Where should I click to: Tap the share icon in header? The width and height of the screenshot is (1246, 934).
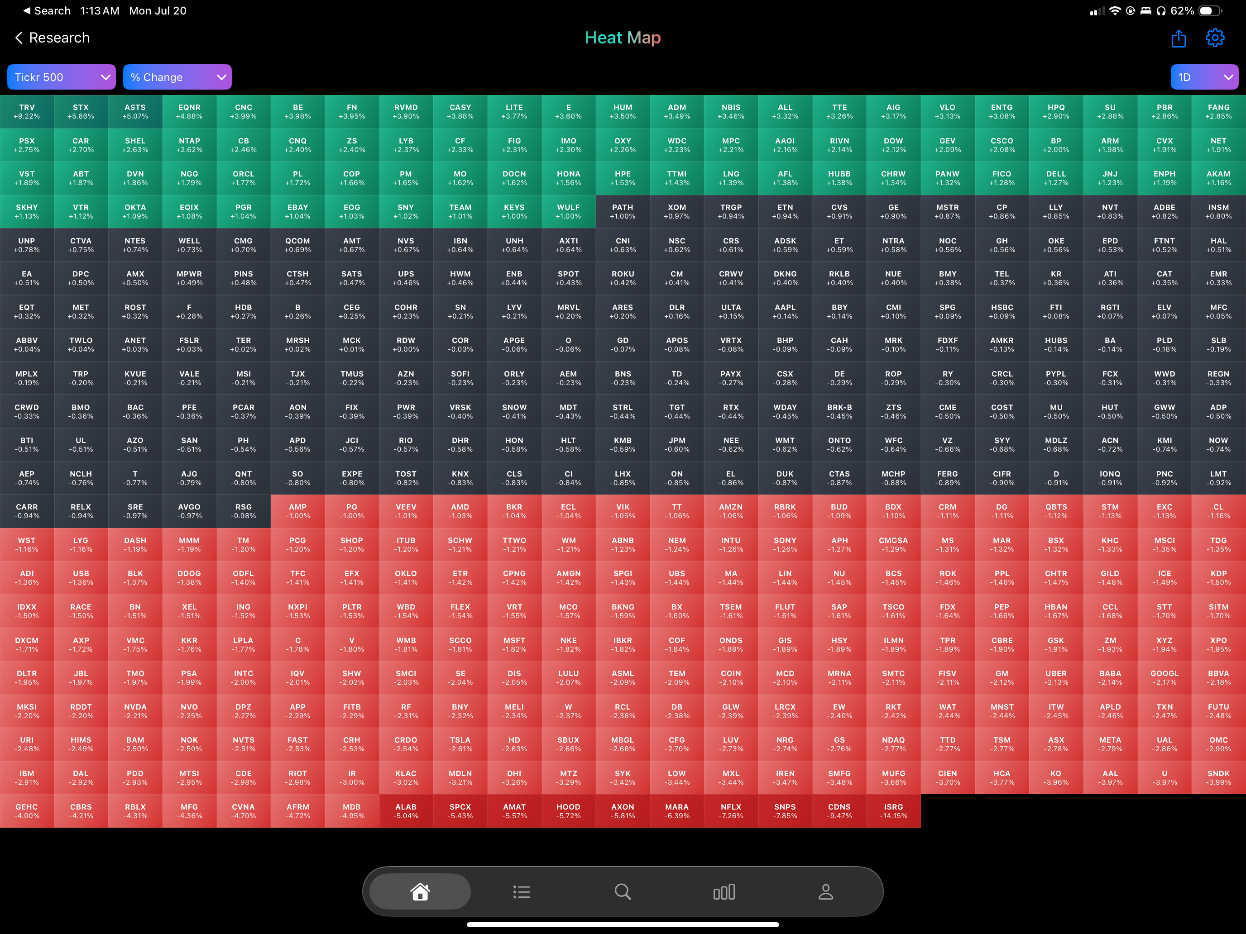1179,38
